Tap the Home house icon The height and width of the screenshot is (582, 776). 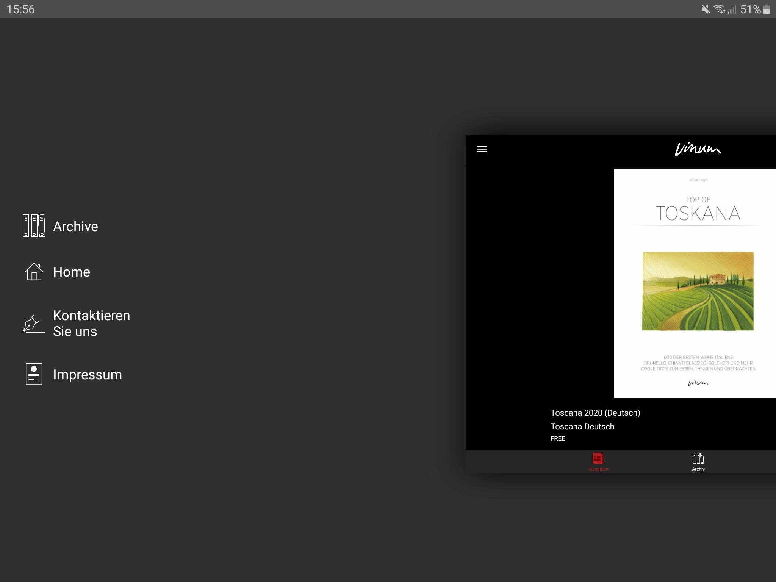(34, 272)
